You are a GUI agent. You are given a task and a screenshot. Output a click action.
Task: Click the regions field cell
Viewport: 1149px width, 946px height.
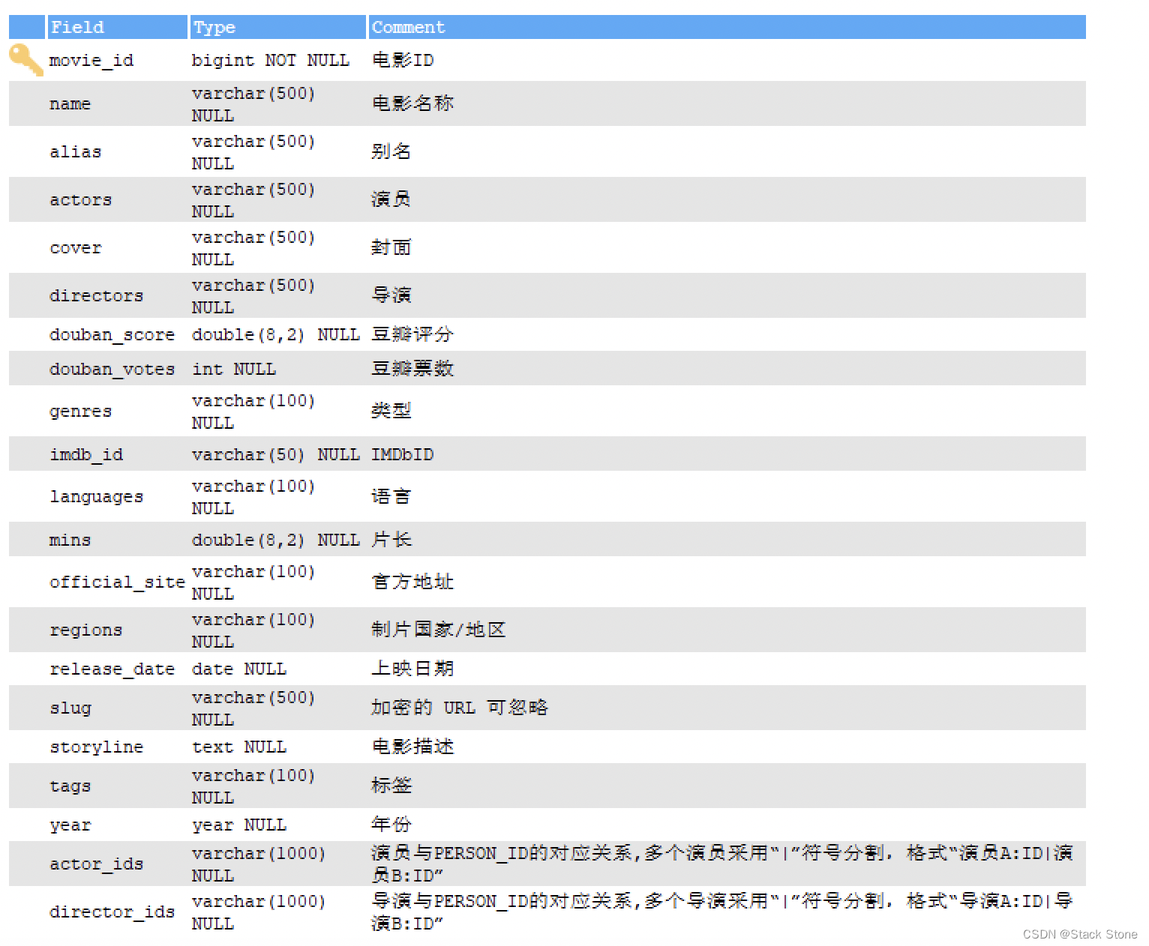[85, 630]
